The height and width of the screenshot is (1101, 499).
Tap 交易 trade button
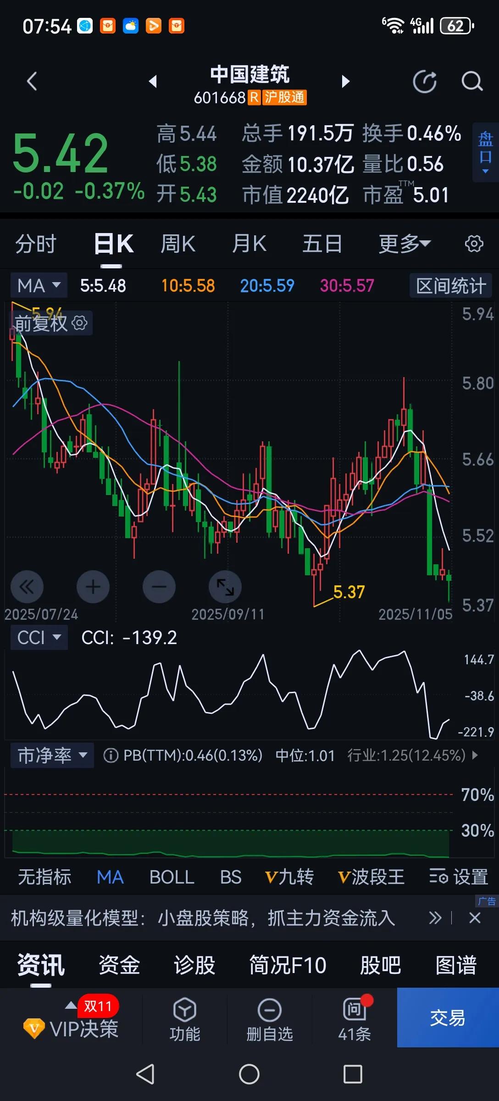(x=448, y=1018)
